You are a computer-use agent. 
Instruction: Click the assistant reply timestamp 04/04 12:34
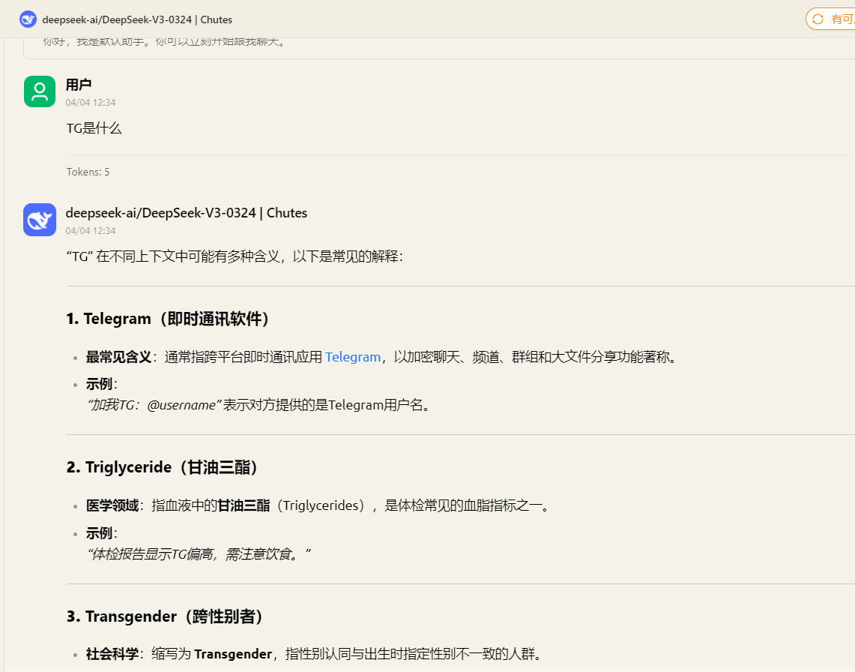(x=91, y=231)
